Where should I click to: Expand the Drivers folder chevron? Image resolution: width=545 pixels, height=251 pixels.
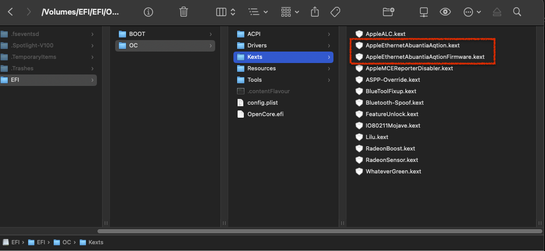coord(329,45)
